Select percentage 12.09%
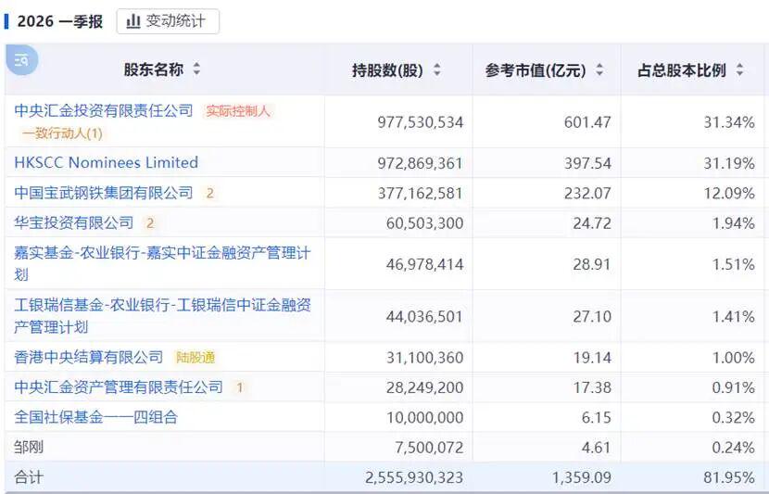 click(x=729, y=194)
